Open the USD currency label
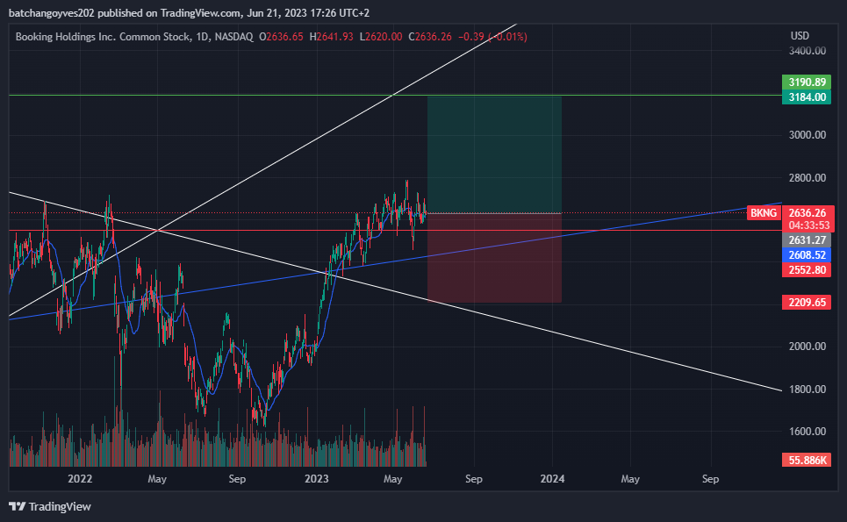The width and height of the screenshot is (847, 522). click(800, 36)
